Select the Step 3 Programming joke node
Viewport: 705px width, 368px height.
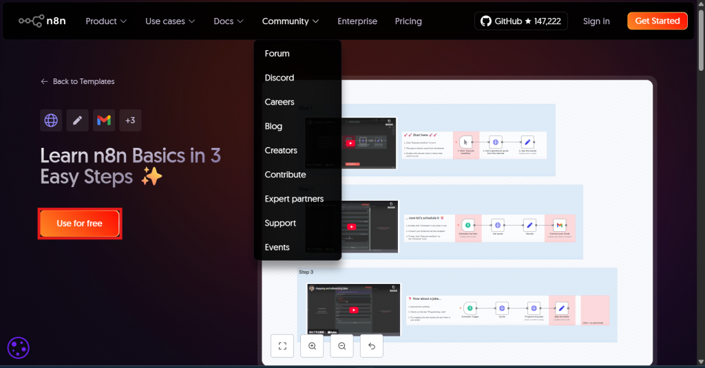(x=534, y=308)
